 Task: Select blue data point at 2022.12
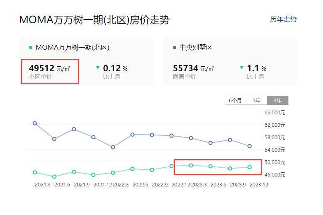click(171, 136)
